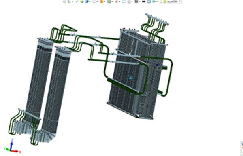The height and width of the screenshot is (156, 243).
Task: Click the teal bowl-shaped toolbar icon
Action: point(154,2)
